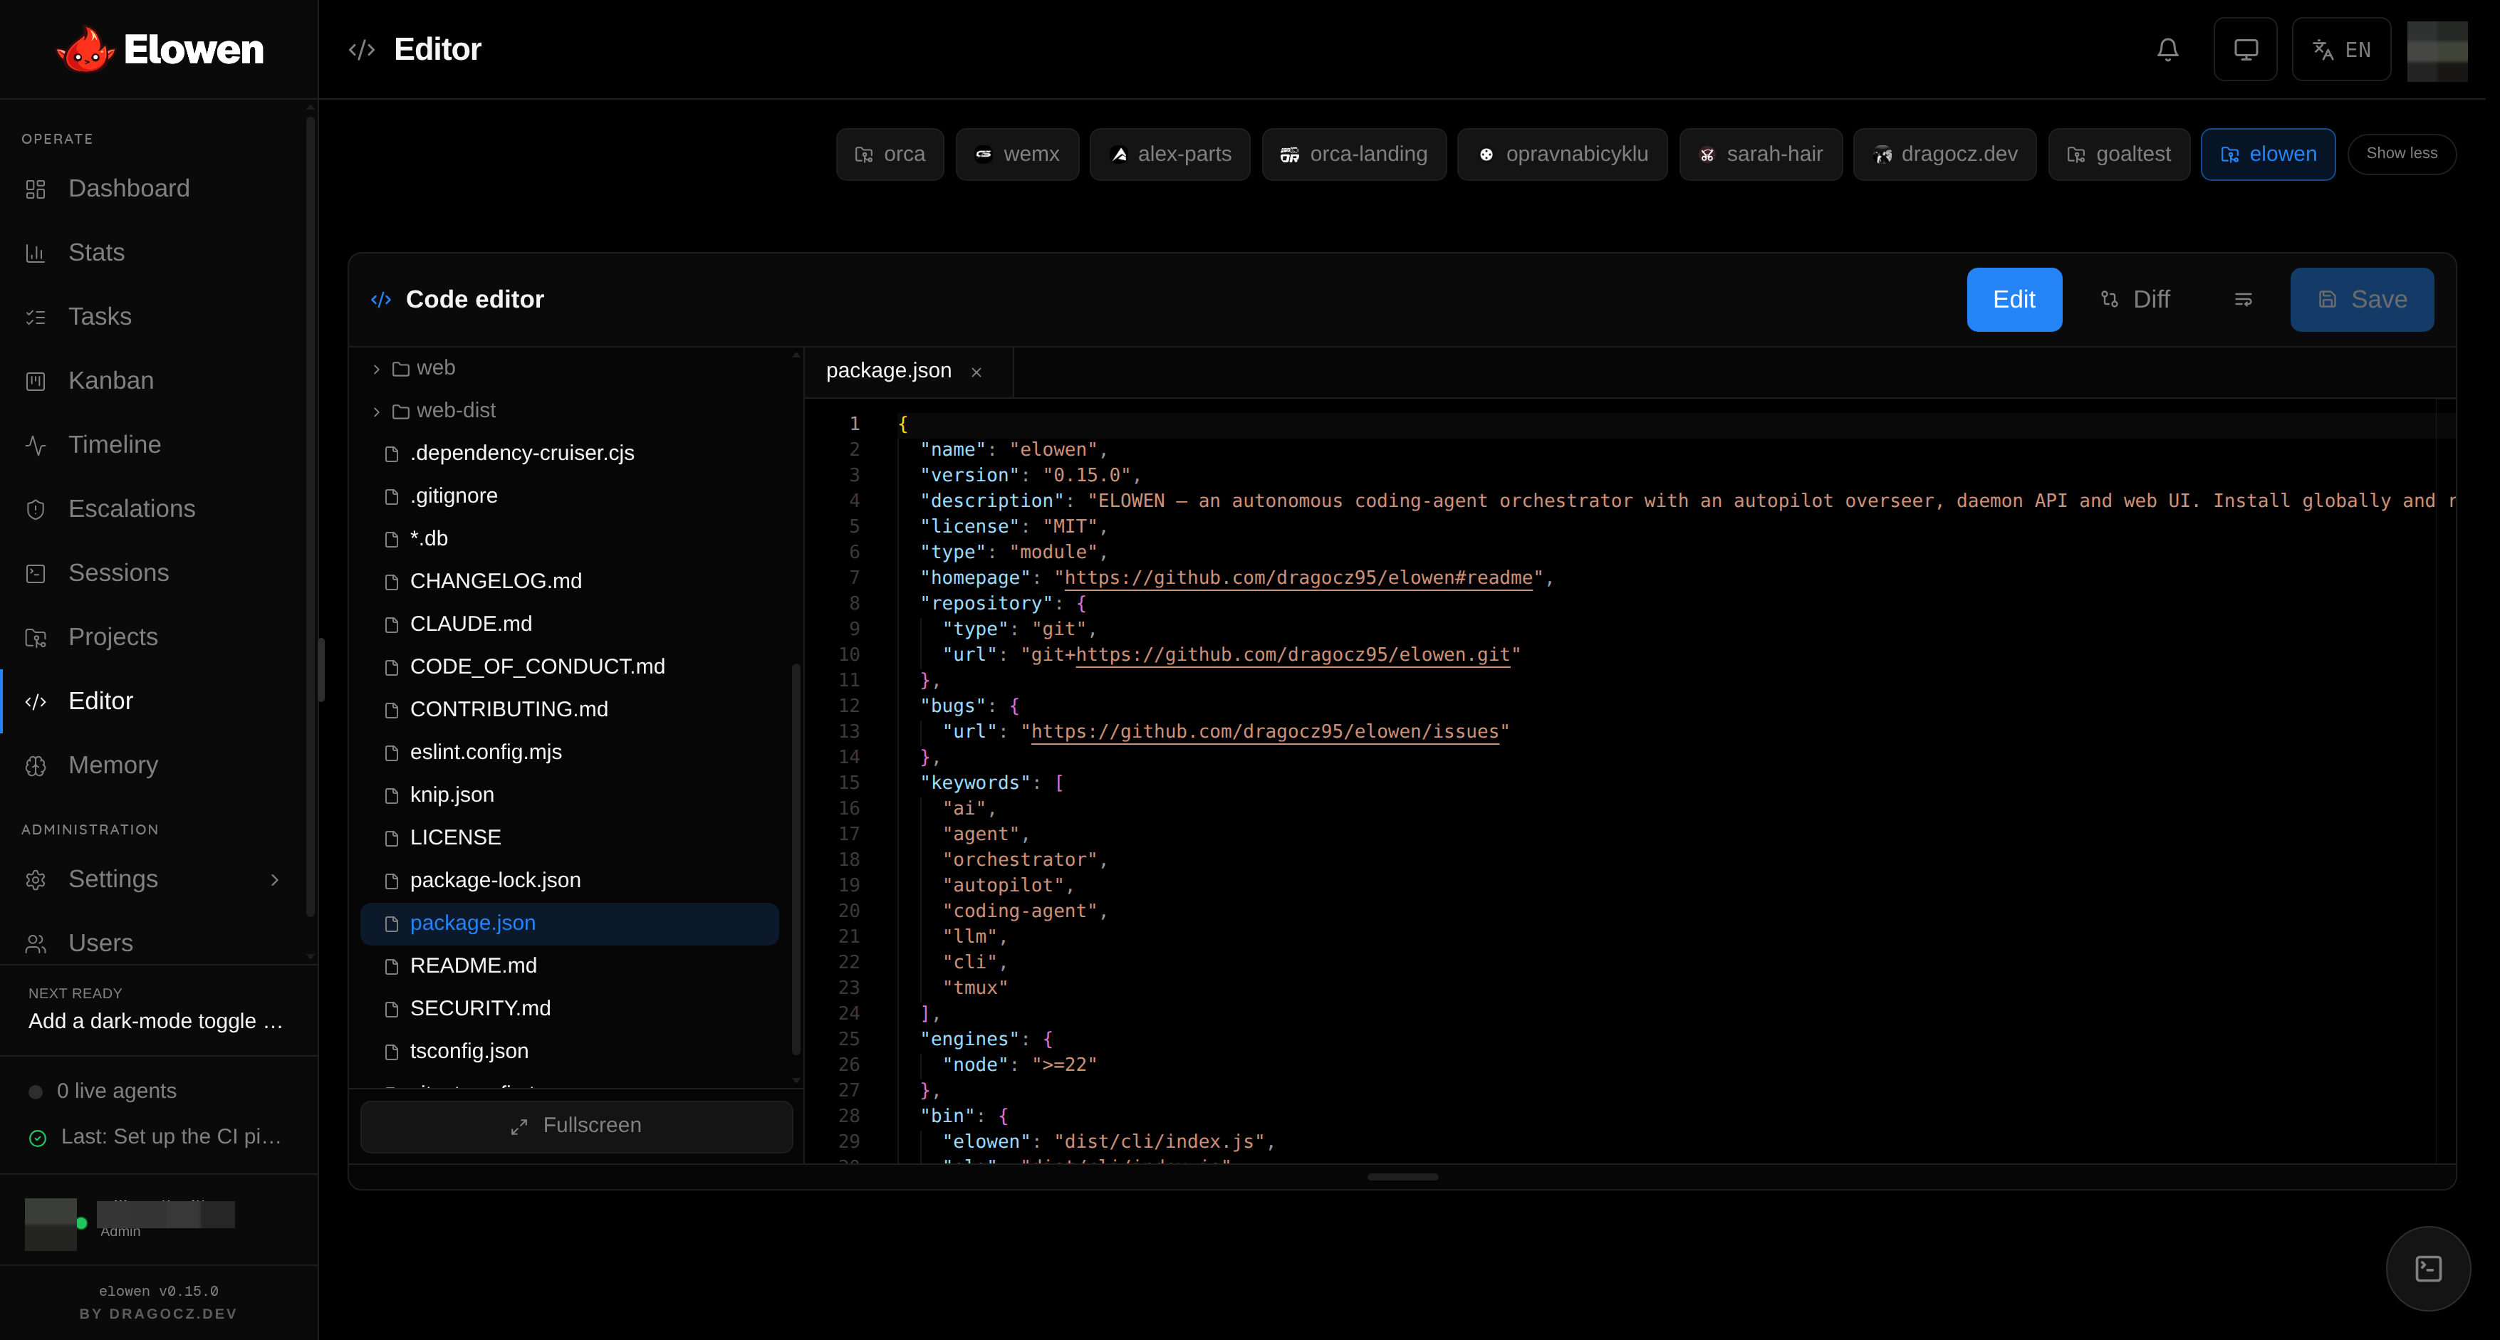Switch to orca project

[x=889, y=155]
